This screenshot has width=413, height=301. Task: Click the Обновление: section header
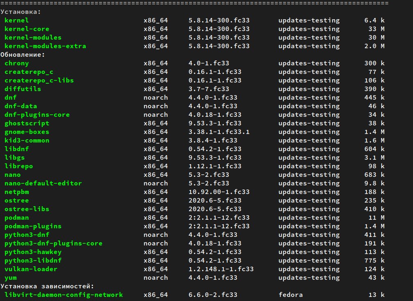click(x=22, y=55)
